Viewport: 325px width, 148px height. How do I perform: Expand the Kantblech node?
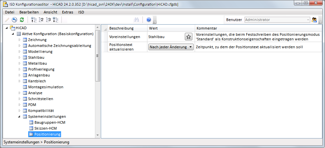tap(20, 81)
